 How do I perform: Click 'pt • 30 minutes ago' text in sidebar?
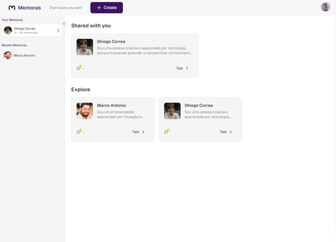click(x=26, y=33)
